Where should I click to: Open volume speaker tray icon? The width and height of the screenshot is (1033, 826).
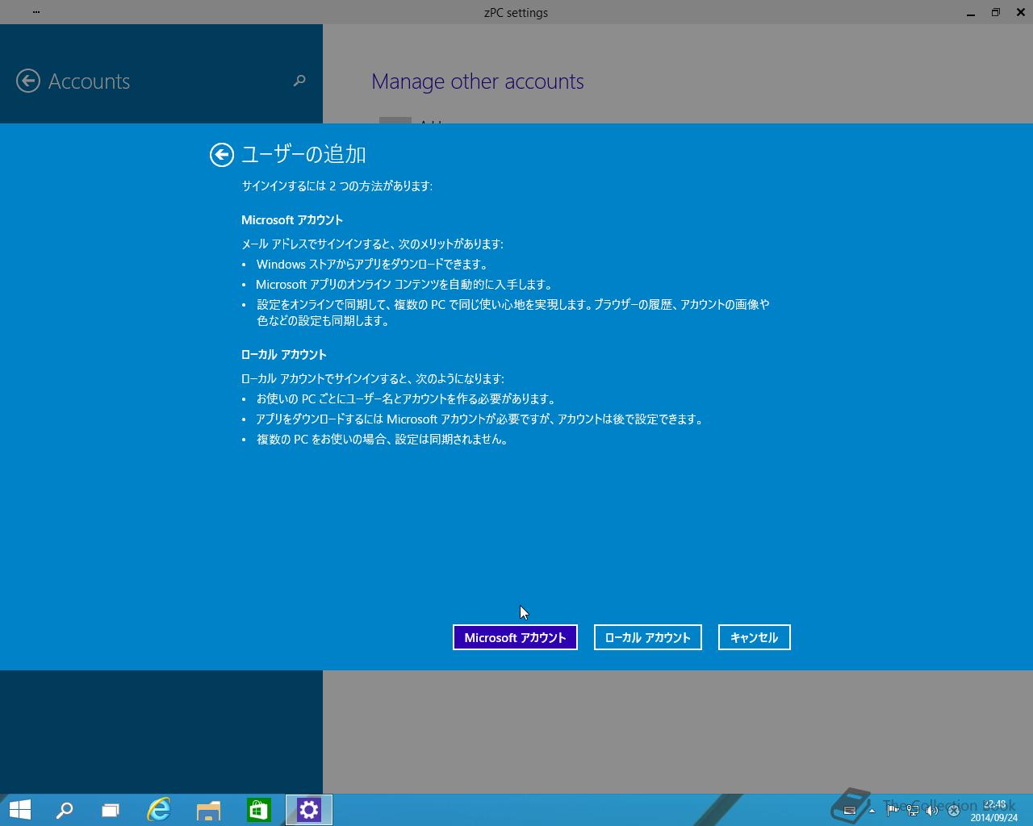pos(932,811)
